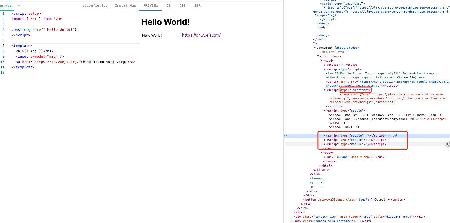Click the import { ref } from 'vue' line

pos(38,19)
